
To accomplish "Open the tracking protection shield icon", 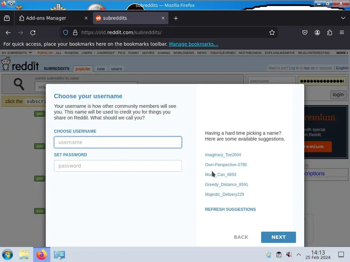I will click(x=66, y=32).
